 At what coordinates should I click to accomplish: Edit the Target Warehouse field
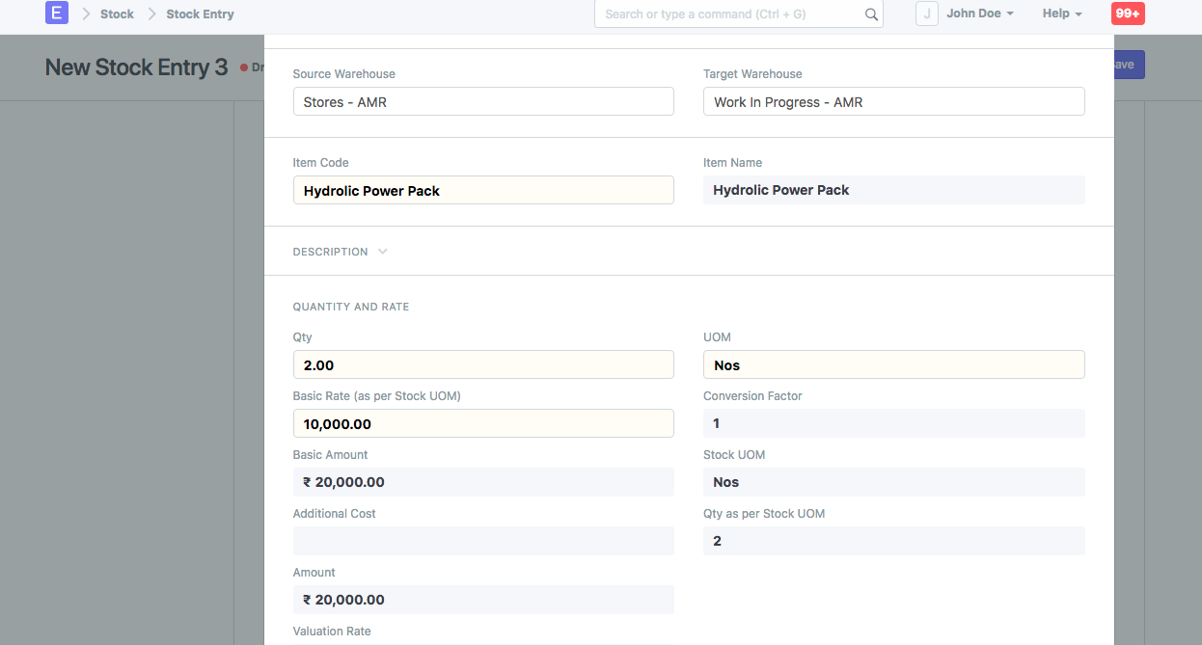pos(893,101)
